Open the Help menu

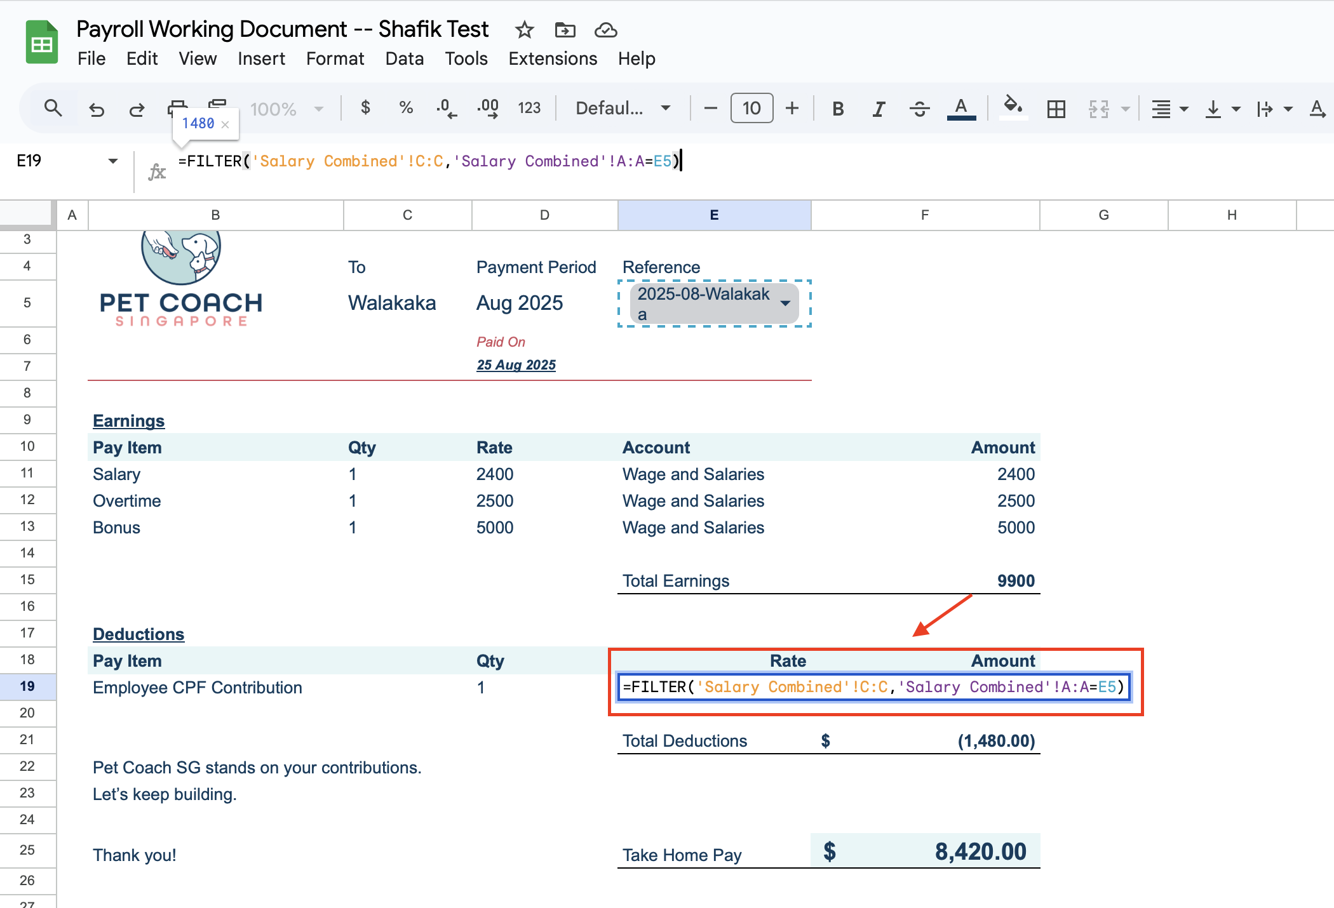(x=637, y=58)
